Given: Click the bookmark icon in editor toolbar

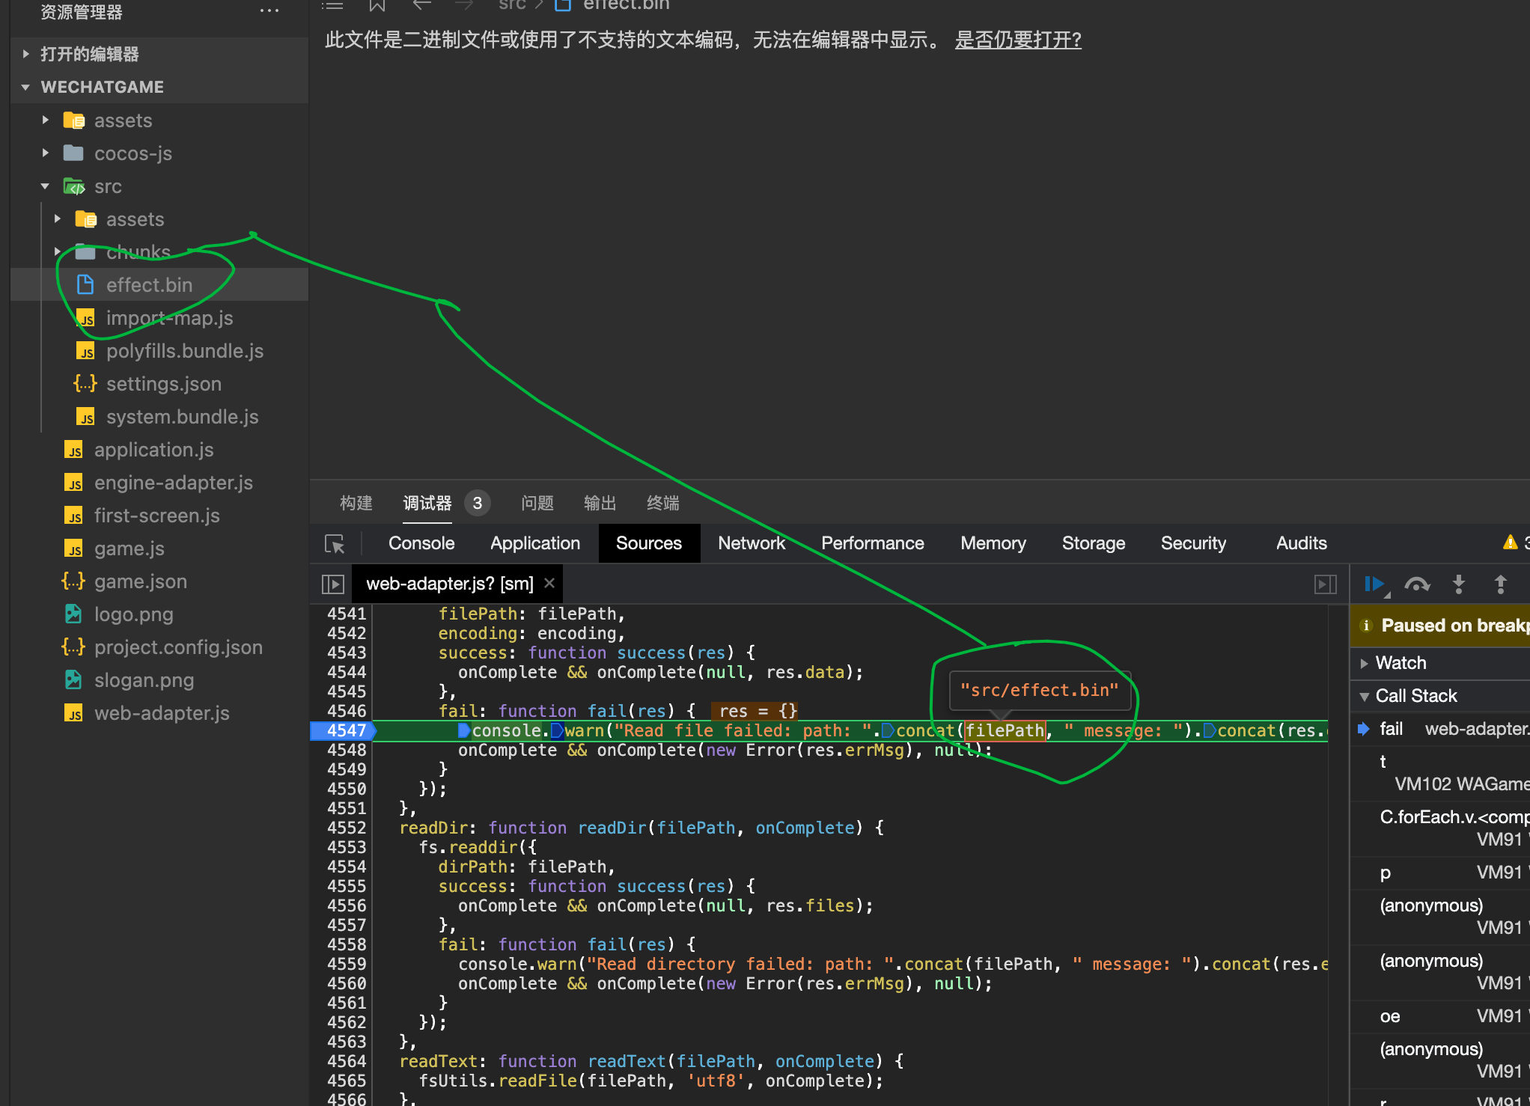Looking at the screenshot, I should click(x=377, y=6).
